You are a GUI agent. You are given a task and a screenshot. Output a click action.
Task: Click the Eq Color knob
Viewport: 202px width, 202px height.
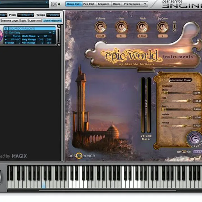tap(162, 27)
